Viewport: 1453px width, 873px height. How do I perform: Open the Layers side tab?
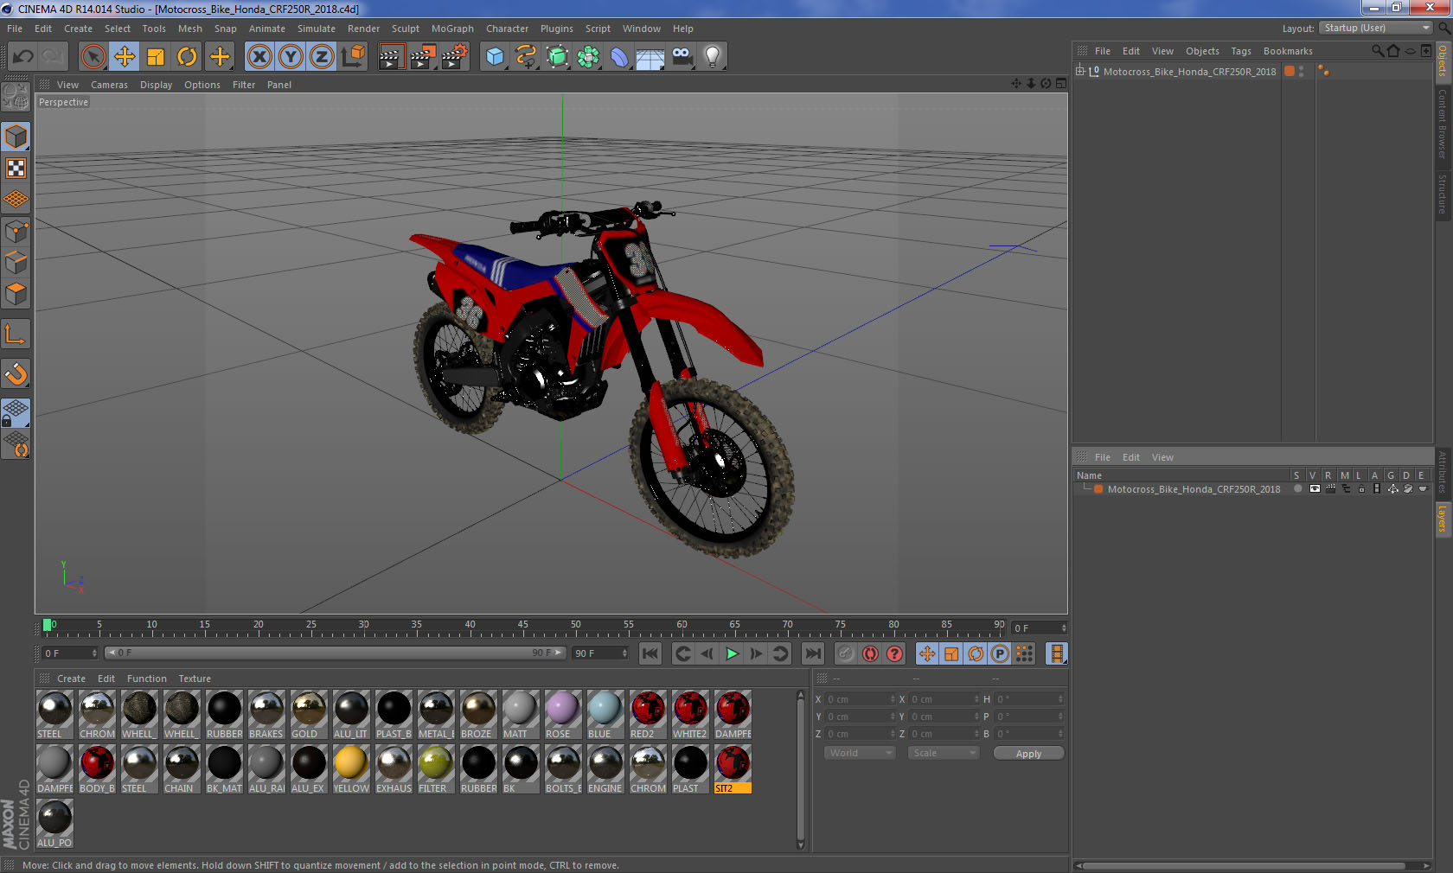tap(1443, 519)
